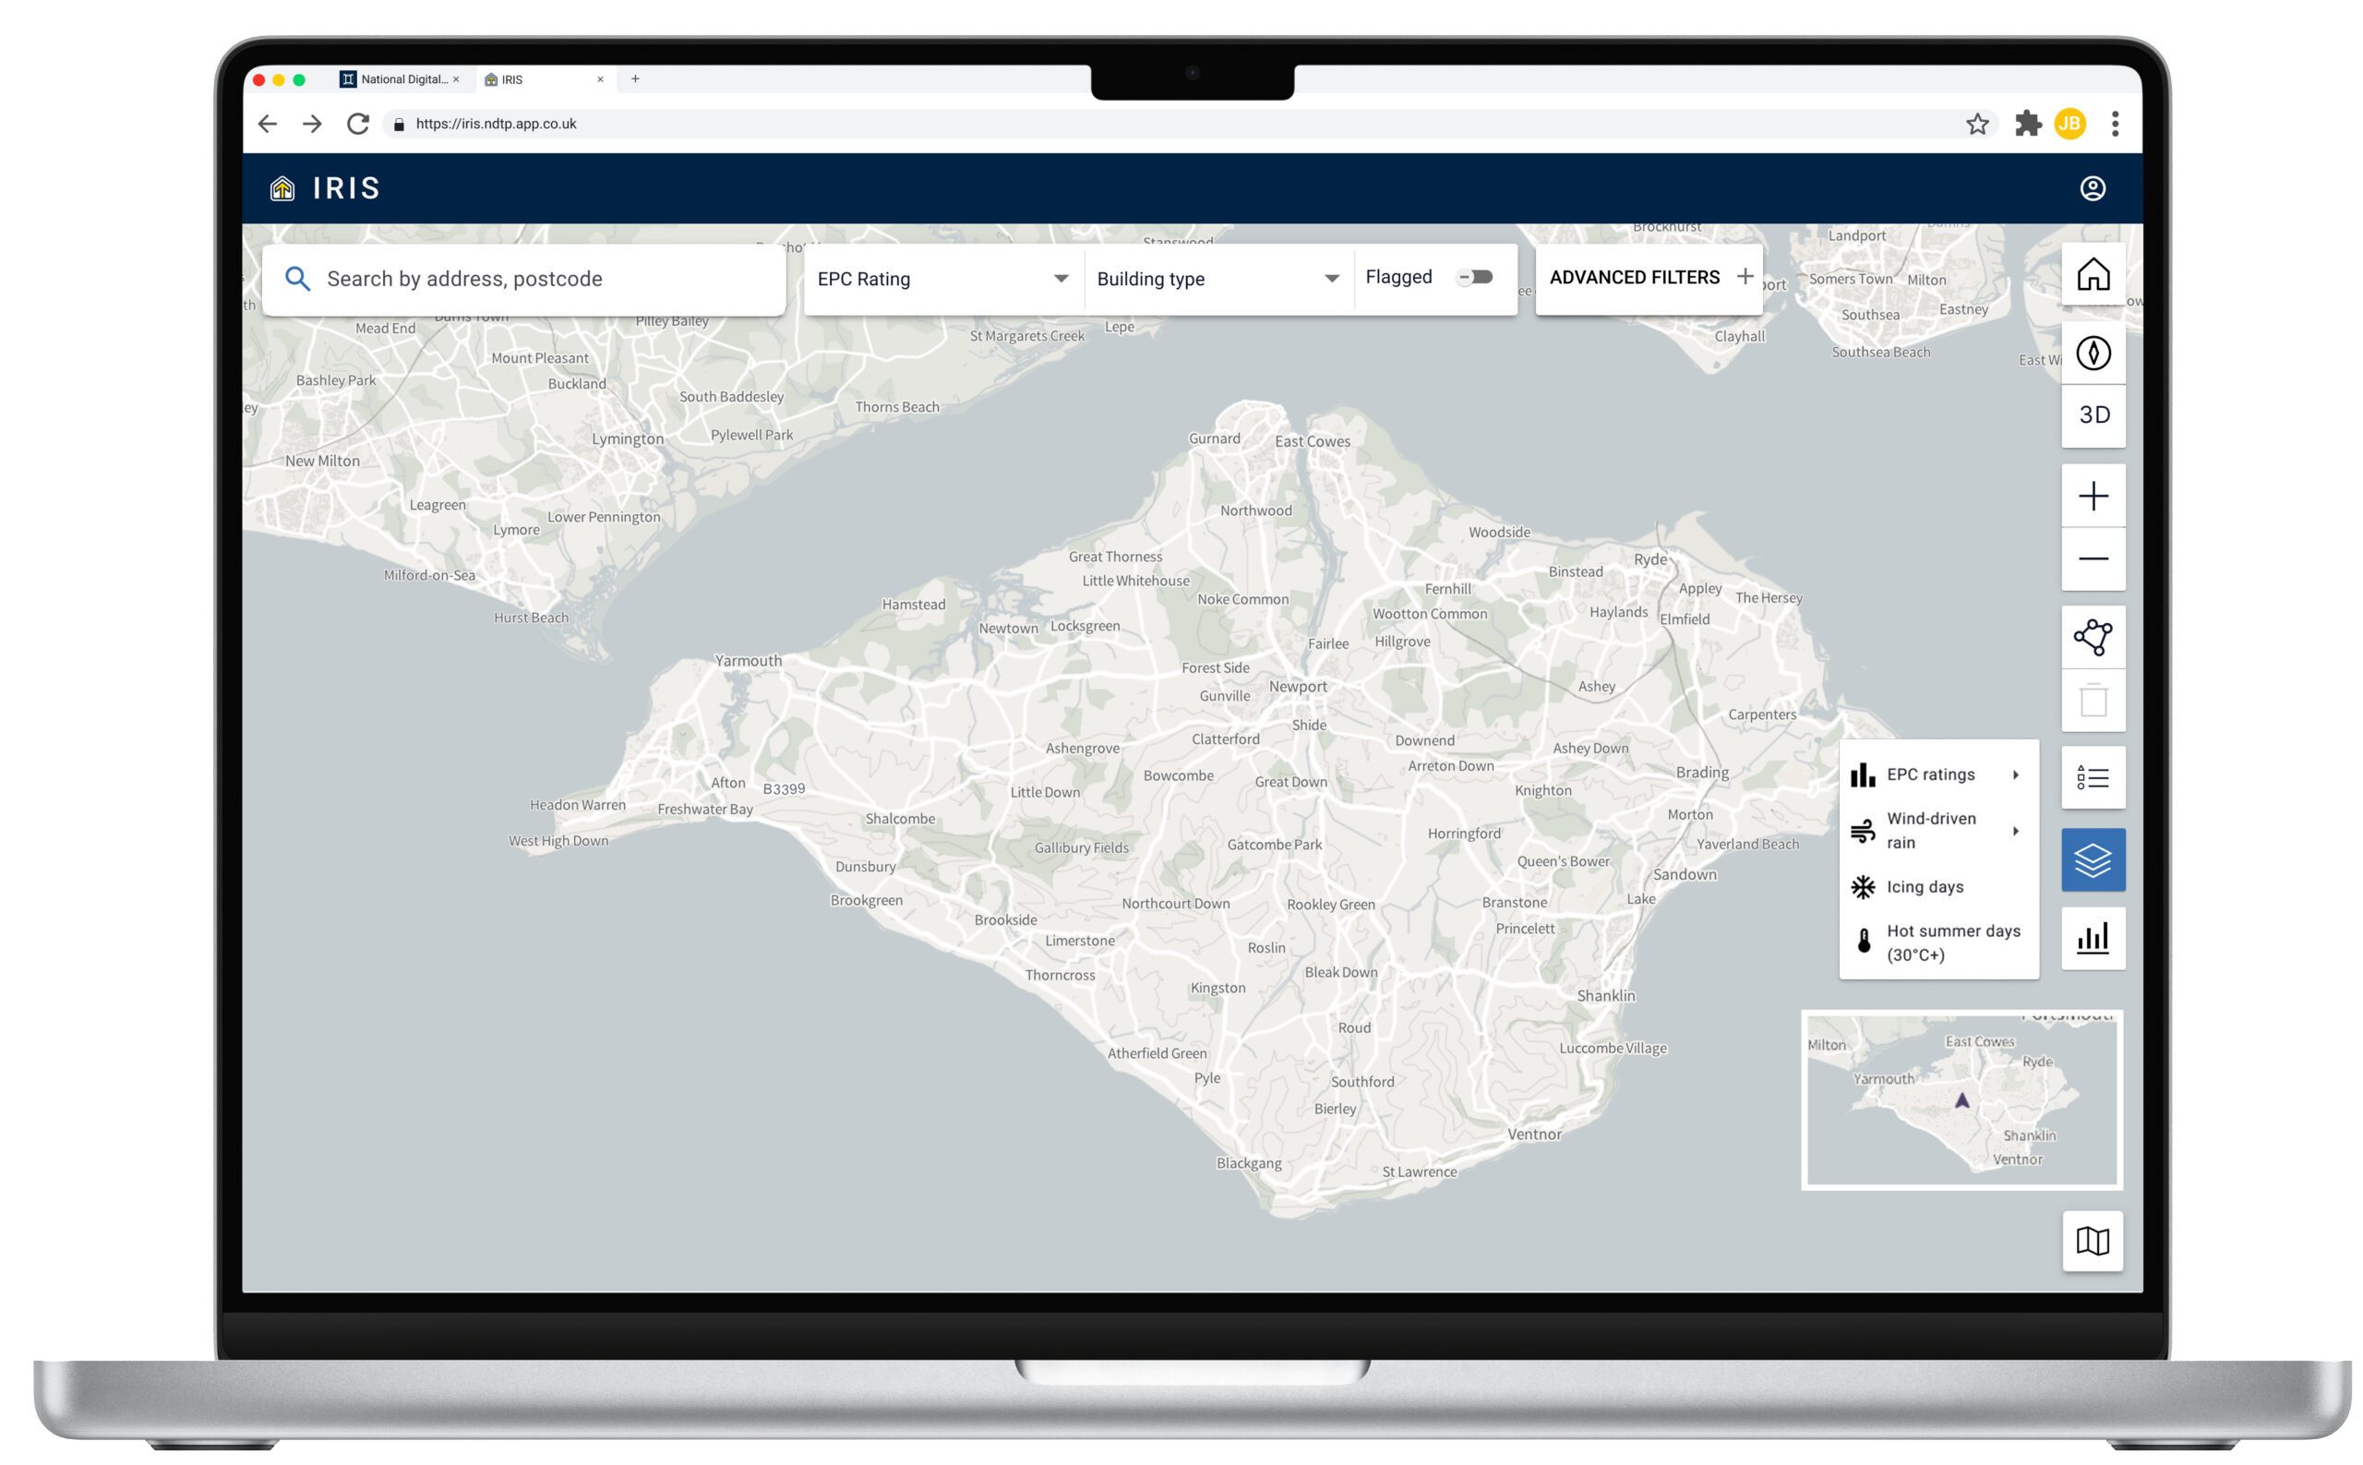Select the polygon draw tool

[2092, 637]
